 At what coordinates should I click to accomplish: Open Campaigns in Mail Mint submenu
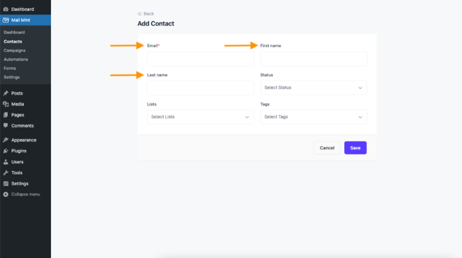point(15,51)
